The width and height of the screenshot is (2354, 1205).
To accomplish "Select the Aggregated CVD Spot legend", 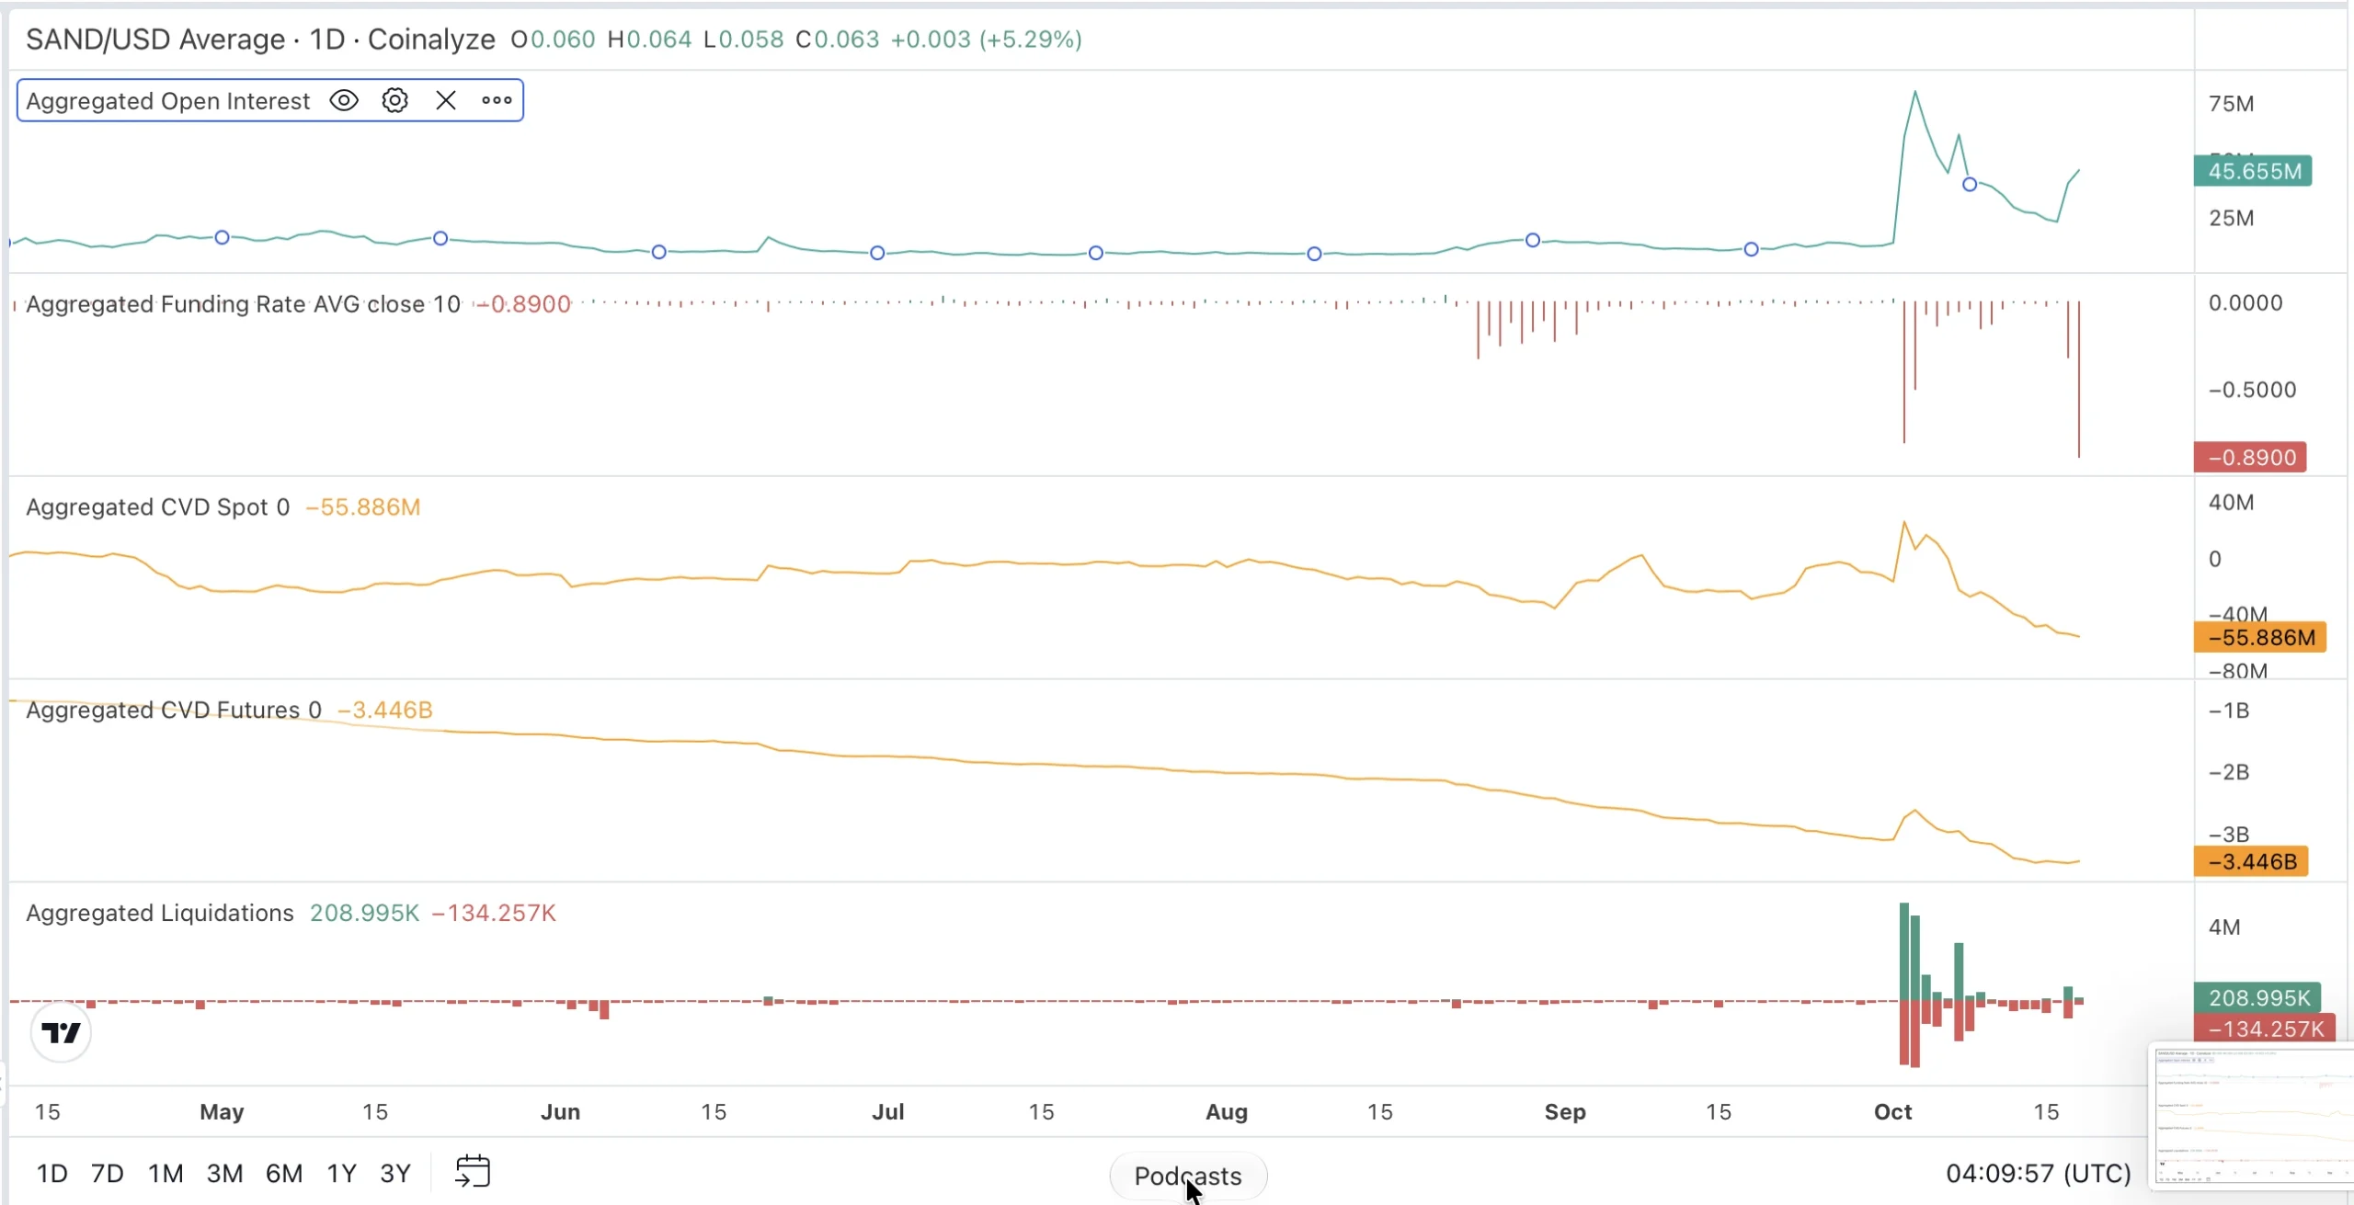I will (157, 507).
